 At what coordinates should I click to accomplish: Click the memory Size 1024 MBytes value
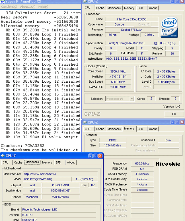112,145
